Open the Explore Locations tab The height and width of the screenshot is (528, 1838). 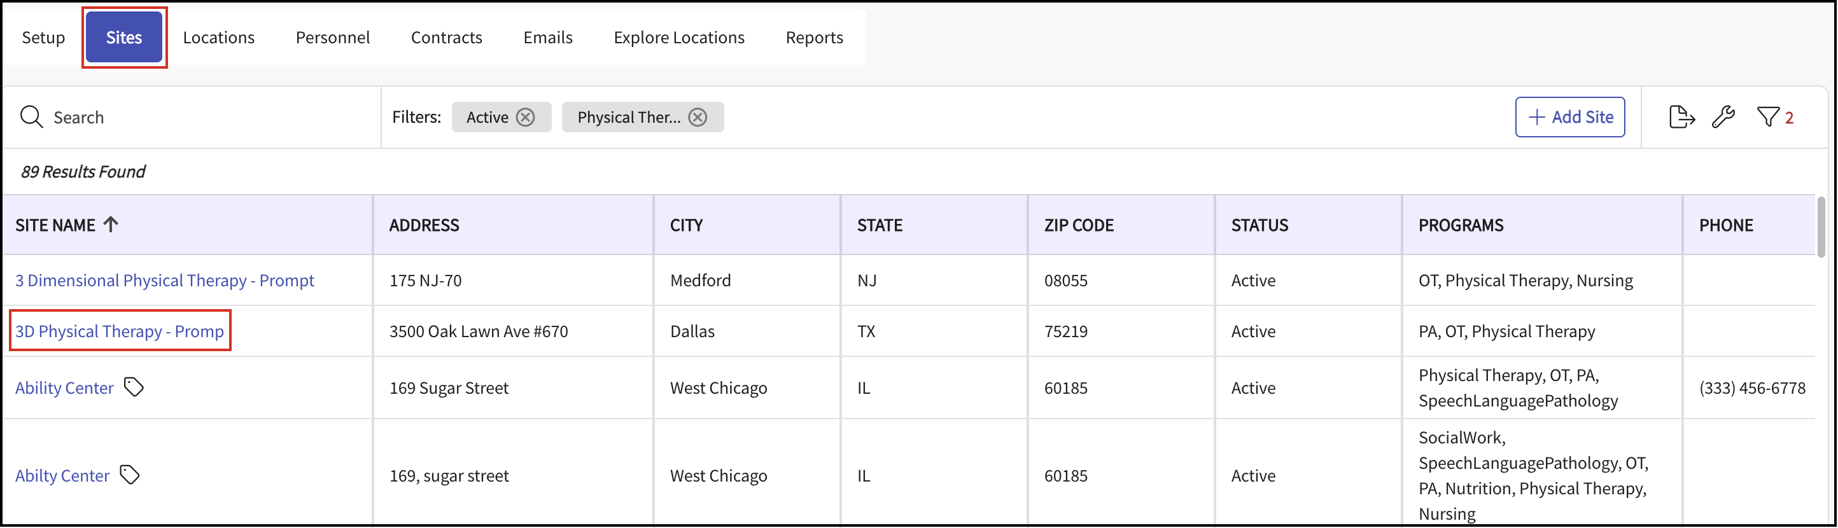tap(679, 37)
